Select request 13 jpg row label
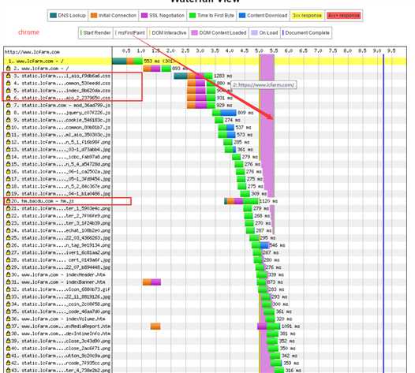This screenshot has height=373, width=415. (x=61, y=150)
